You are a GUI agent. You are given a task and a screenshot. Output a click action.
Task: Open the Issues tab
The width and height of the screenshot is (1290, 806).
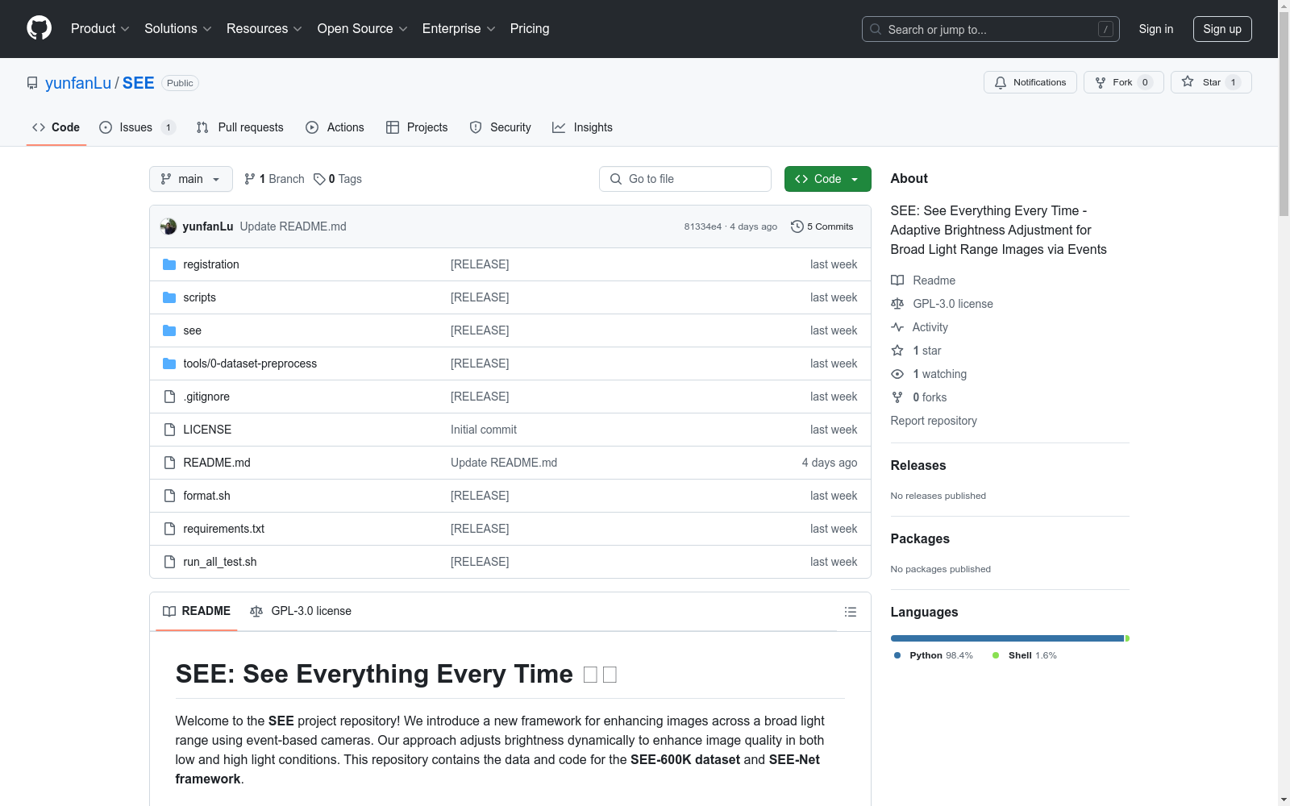[137, 127]
